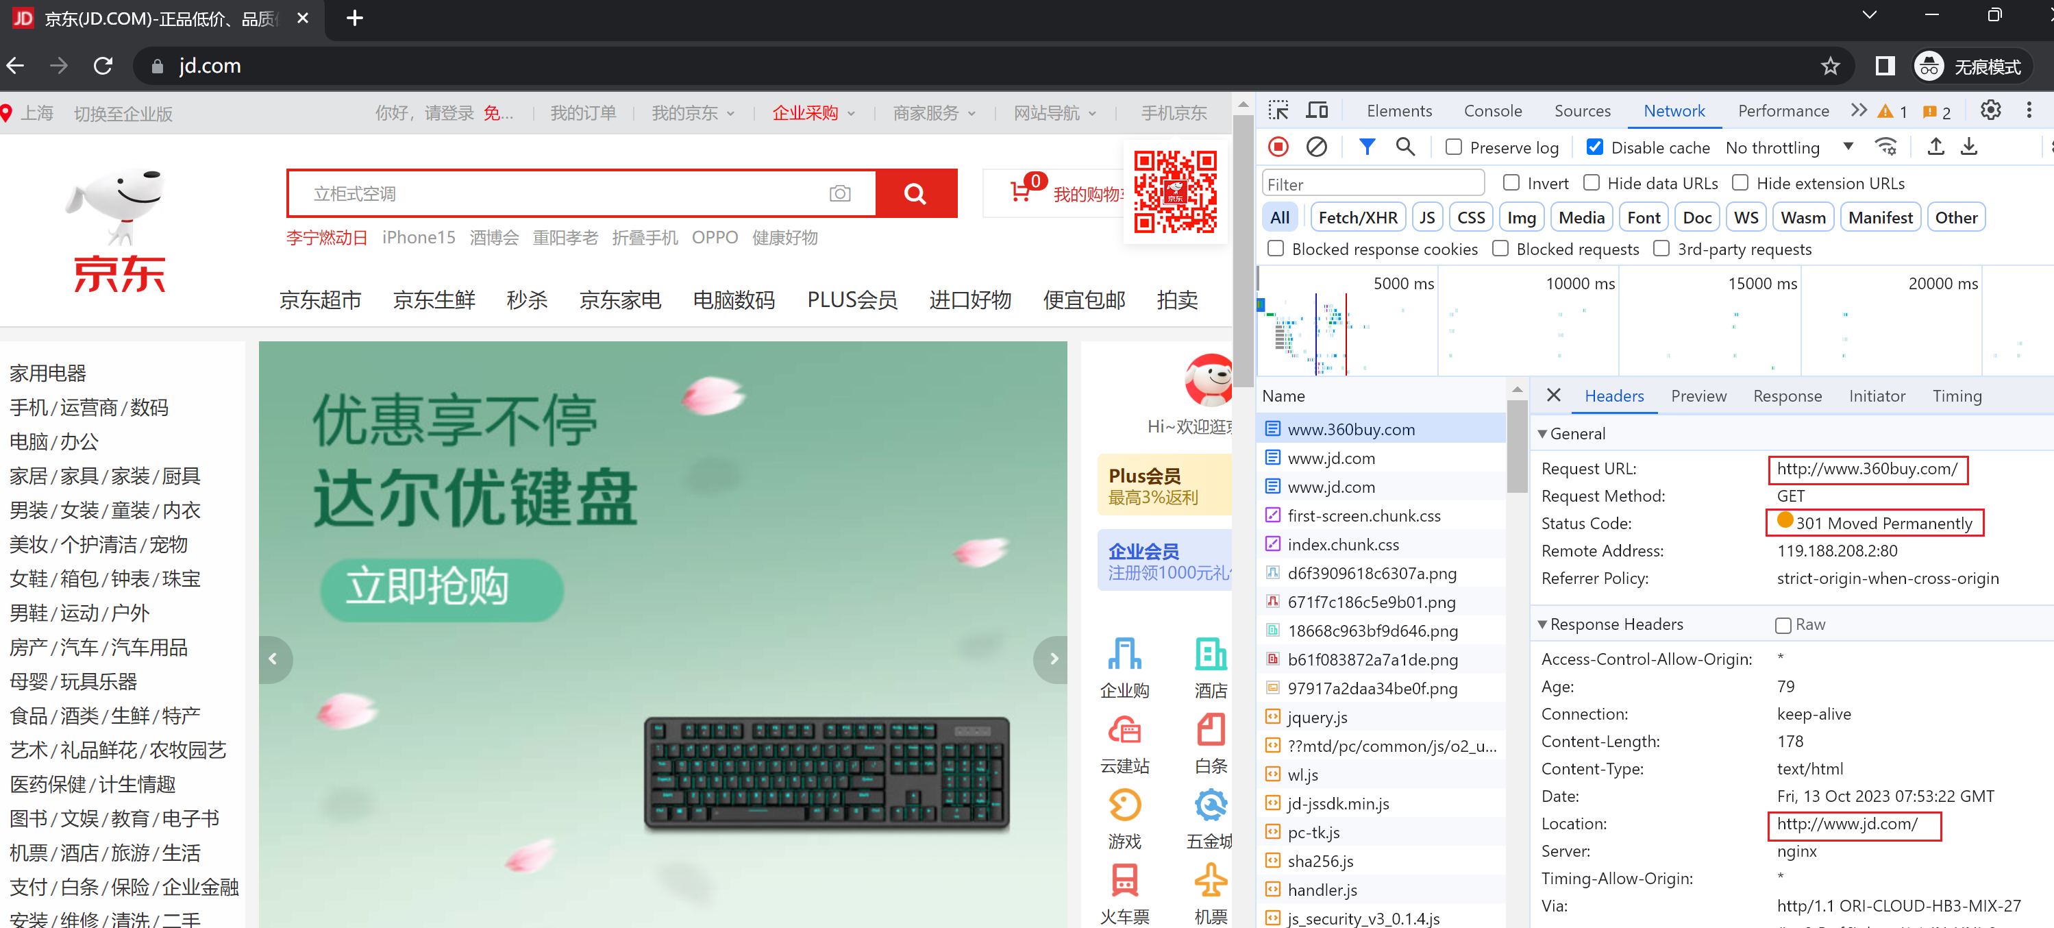Toggle the network filter funnel icon
Screen dimensions: 2054x928
click(x=1367, y=147)
